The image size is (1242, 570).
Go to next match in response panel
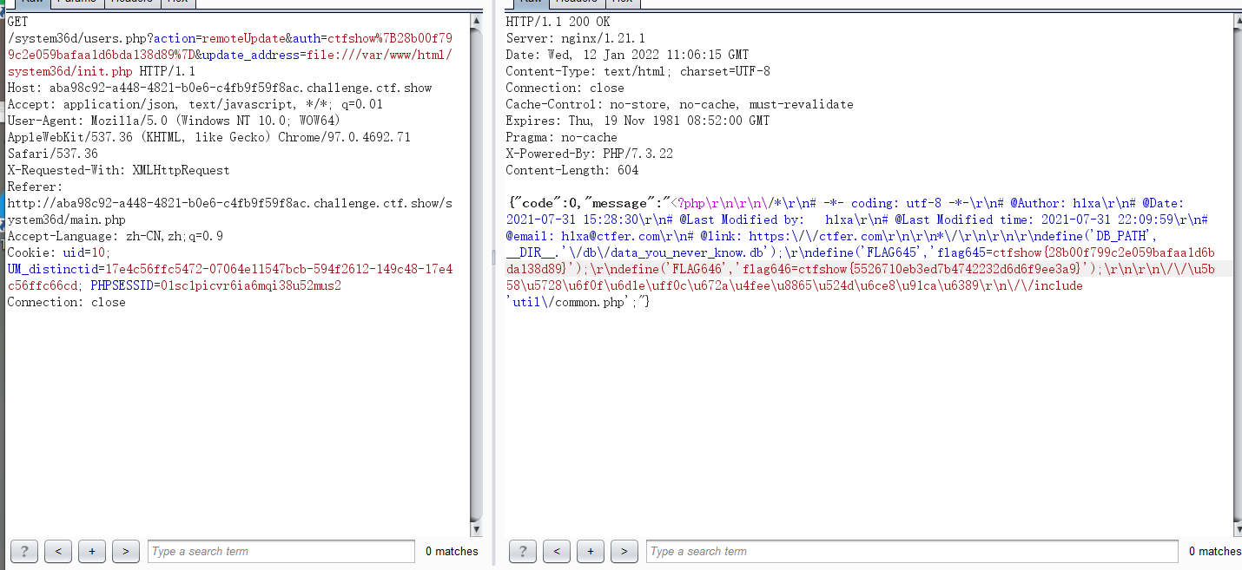tap(624, 551)
